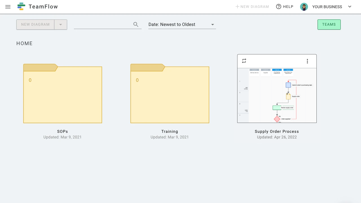Screen dimensions: 361x203
Task: Click the NEW DIAGRAM link in the top bar
Action: coord(255,6)
